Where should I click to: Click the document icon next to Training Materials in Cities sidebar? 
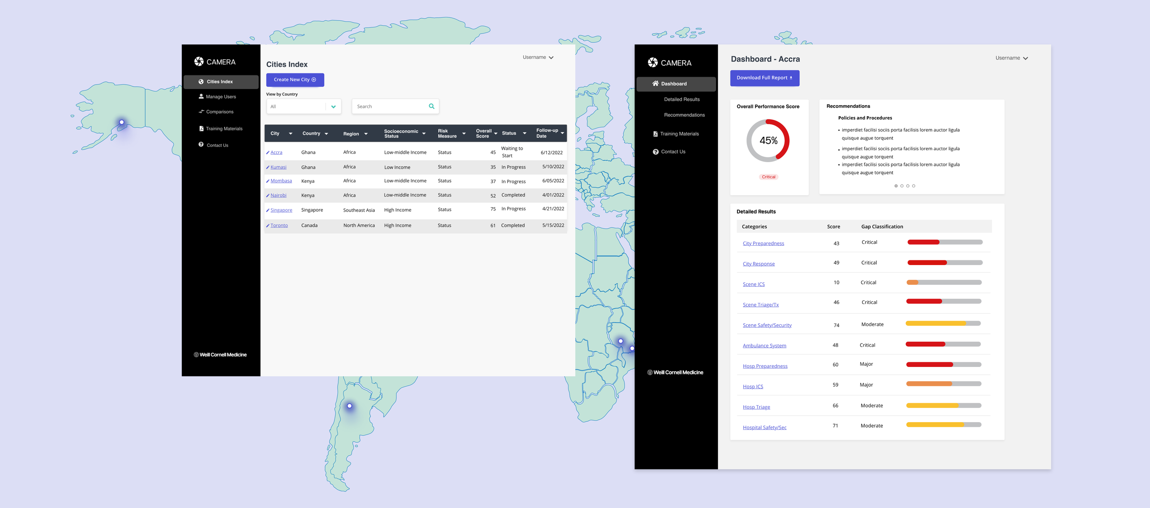coord(201,129)
